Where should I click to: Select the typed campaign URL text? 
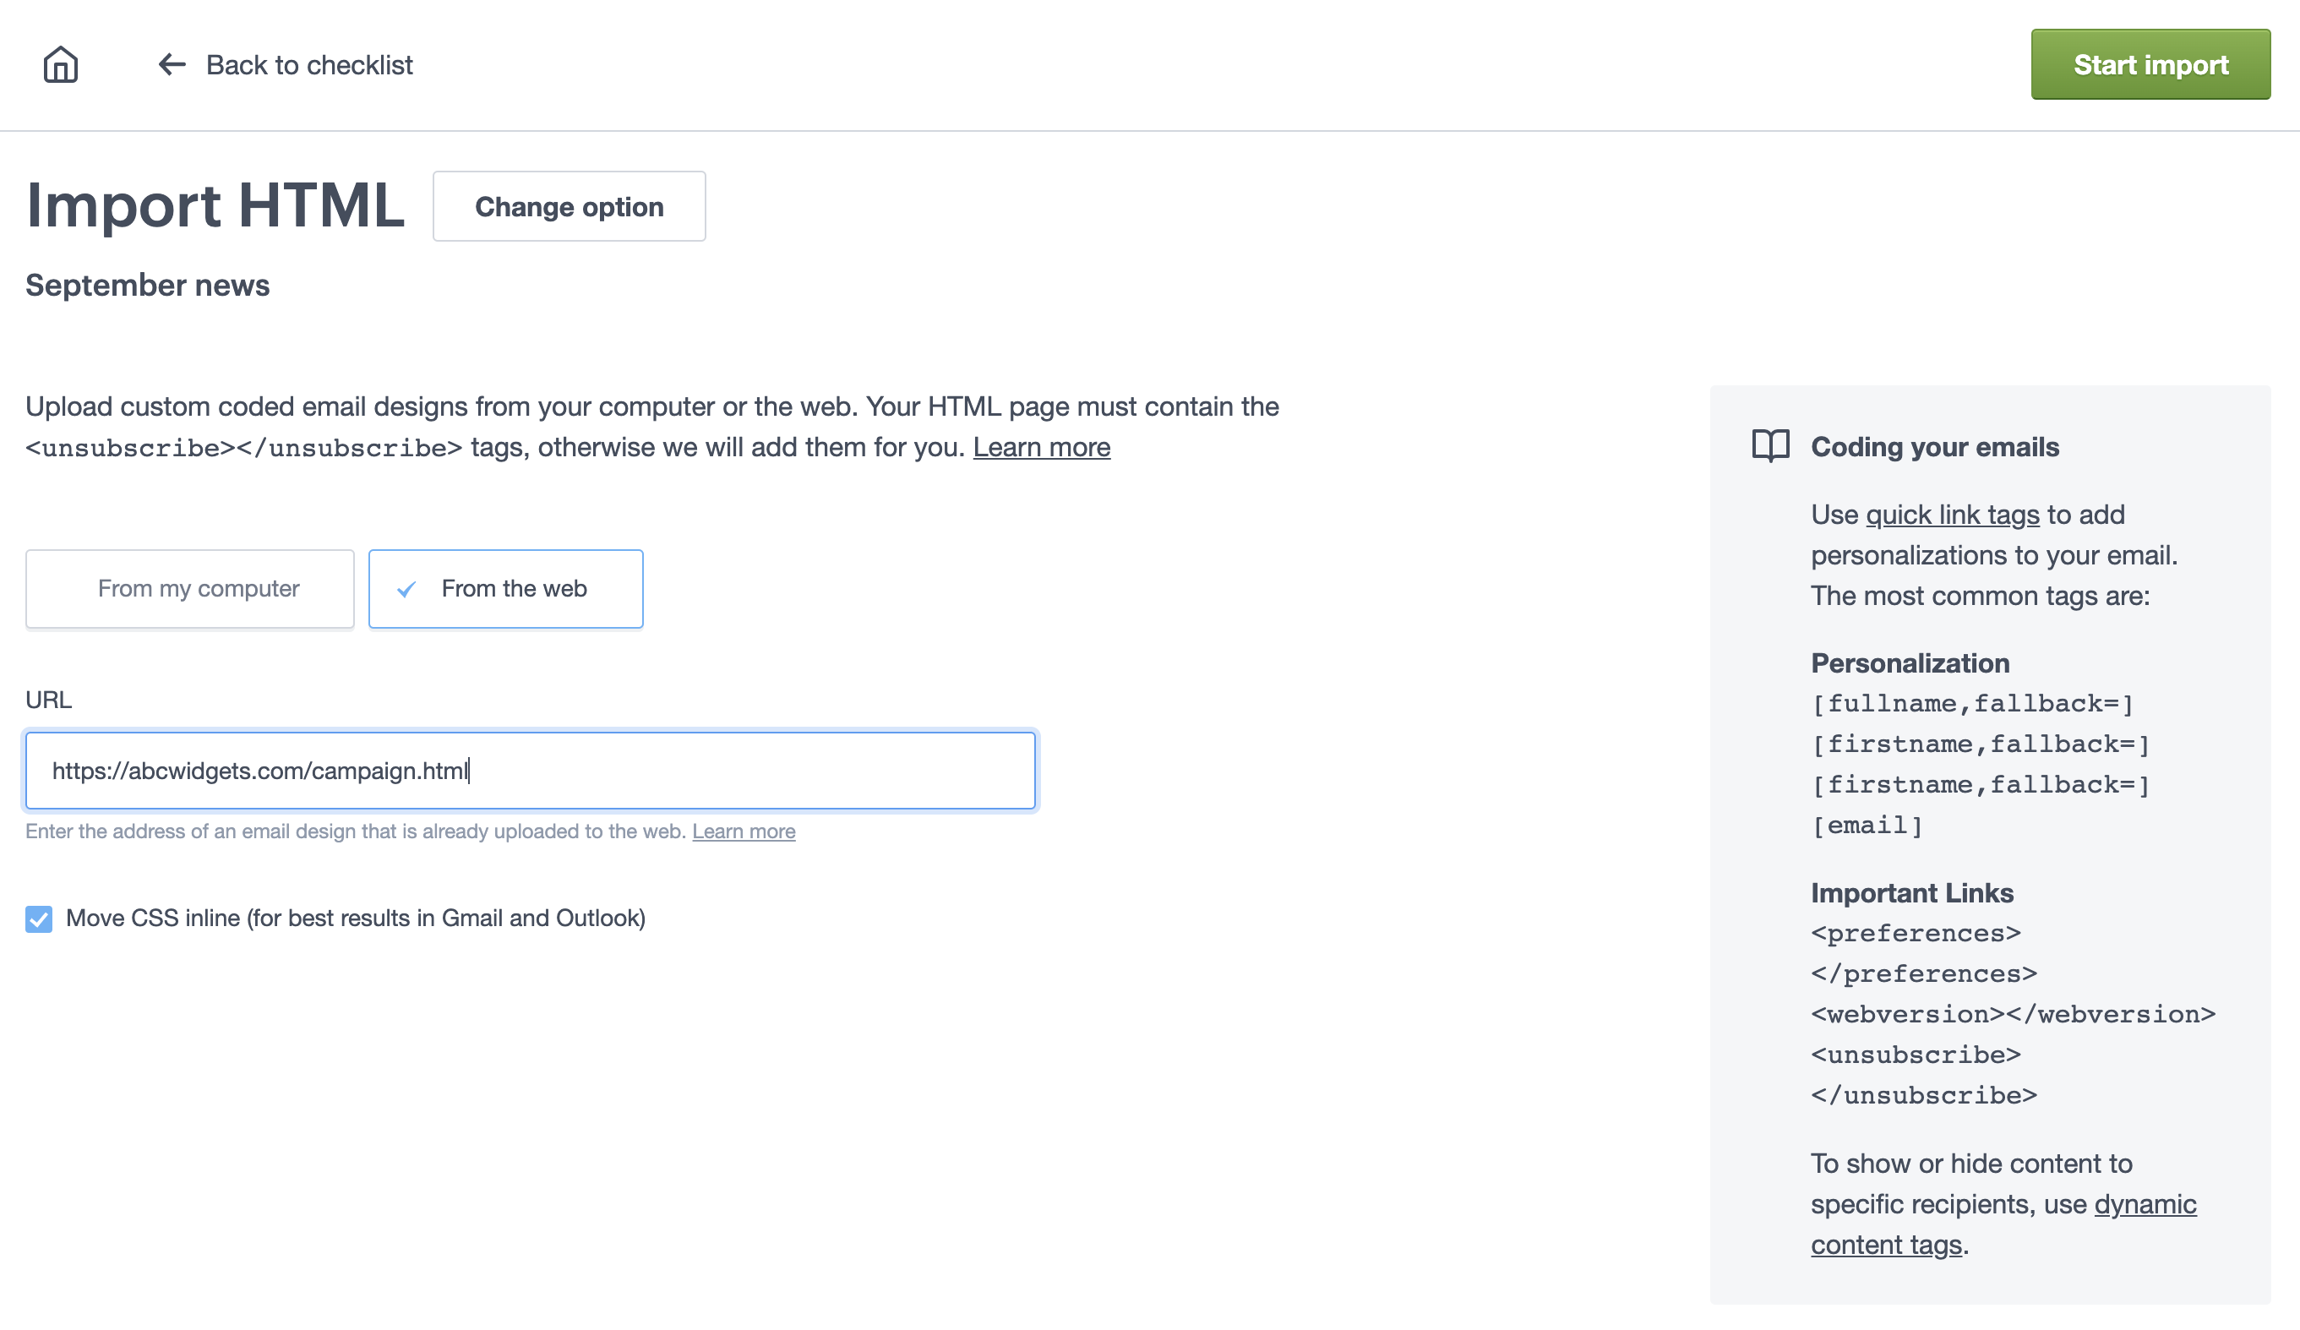click(259, 771)
